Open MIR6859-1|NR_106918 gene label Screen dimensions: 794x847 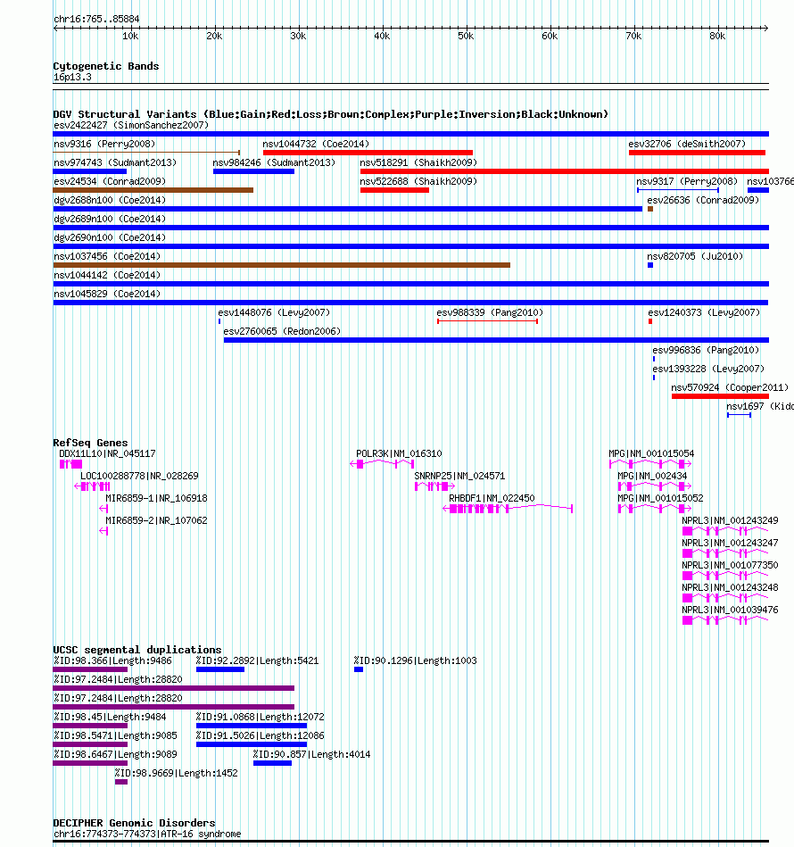pyautogui.click(x=156, y=499)
